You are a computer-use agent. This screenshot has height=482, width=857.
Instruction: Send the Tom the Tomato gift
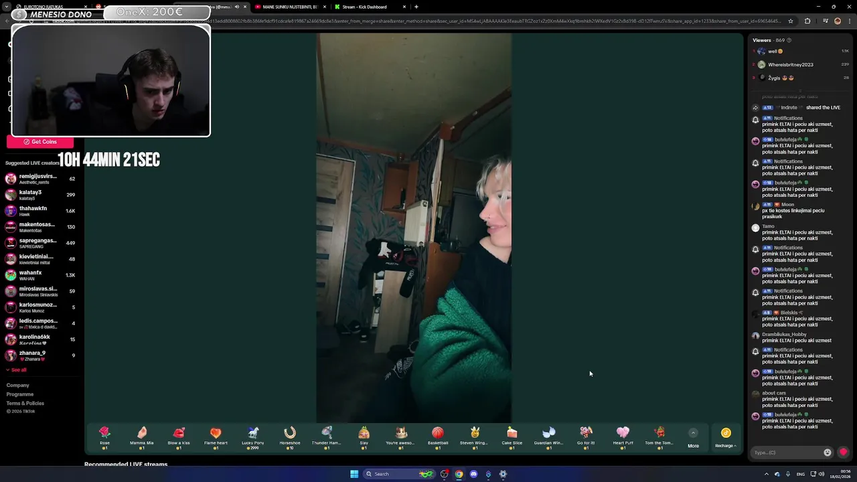point(659,438)
